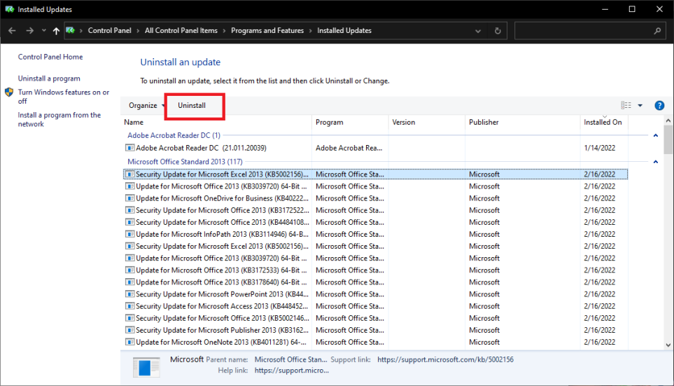Screen dimensions: 674x386
Task: Open Uninstall a program link
Action: (x=49, y=78)
